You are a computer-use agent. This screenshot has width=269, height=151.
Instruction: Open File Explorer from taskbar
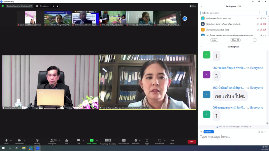(x=24, y=148)
